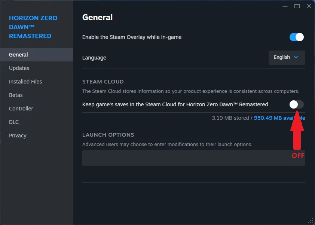315x225 pixels.
Task: Click the LAUNCH OPTIONS section heading
Action: coord(108,135)
